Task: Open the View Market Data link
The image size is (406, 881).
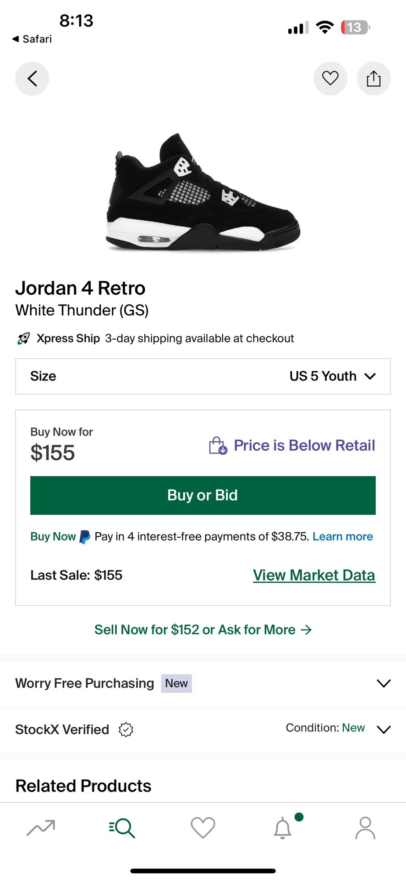Action: (314, 575)
